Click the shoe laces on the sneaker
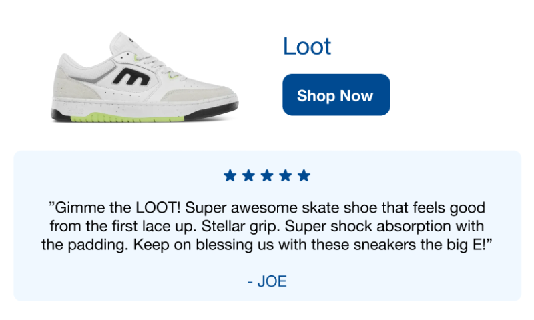 pyautogui.click(x=160, y=66)
